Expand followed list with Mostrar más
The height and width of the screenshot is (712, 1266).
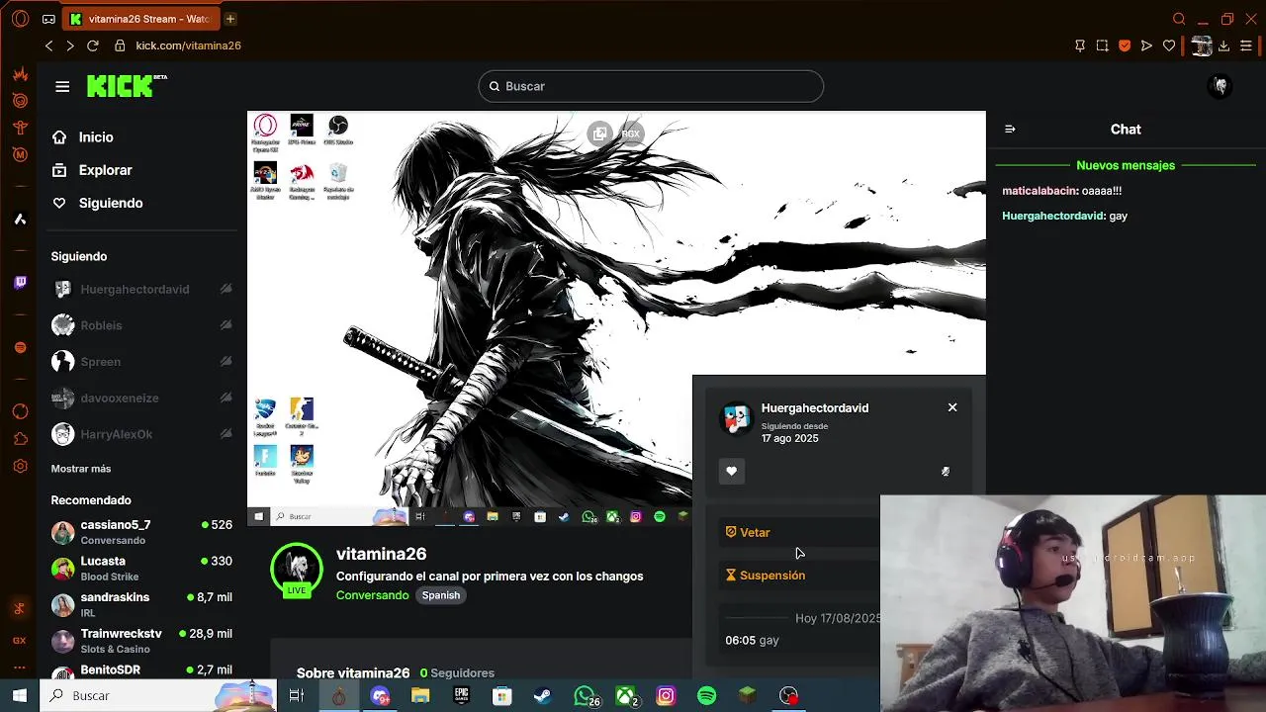pos(81,469)
